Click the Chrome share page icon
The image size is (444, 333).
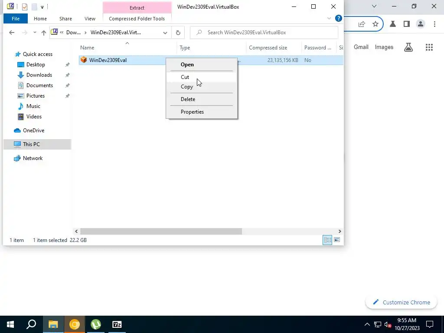[x=362, y=24]
